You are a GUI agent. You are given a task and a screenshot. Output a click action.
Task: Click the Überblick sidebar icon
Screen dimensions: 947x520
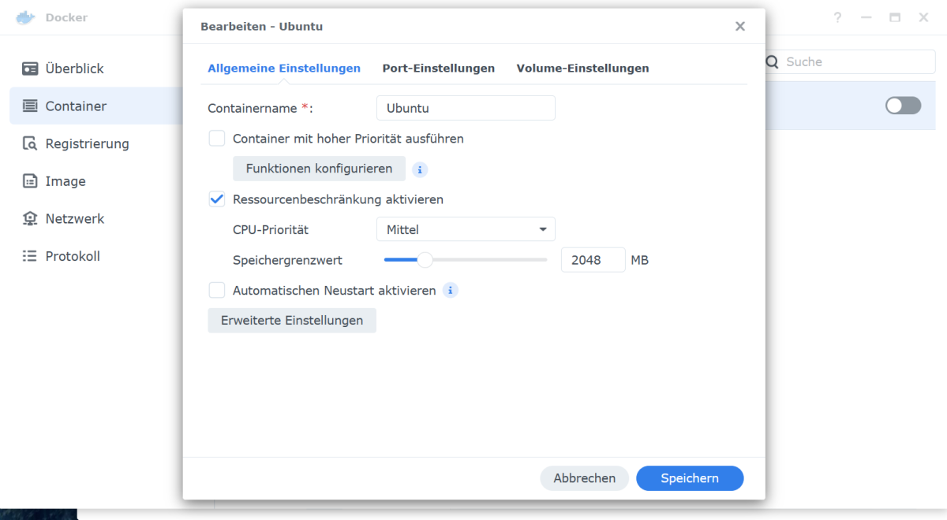30,69
